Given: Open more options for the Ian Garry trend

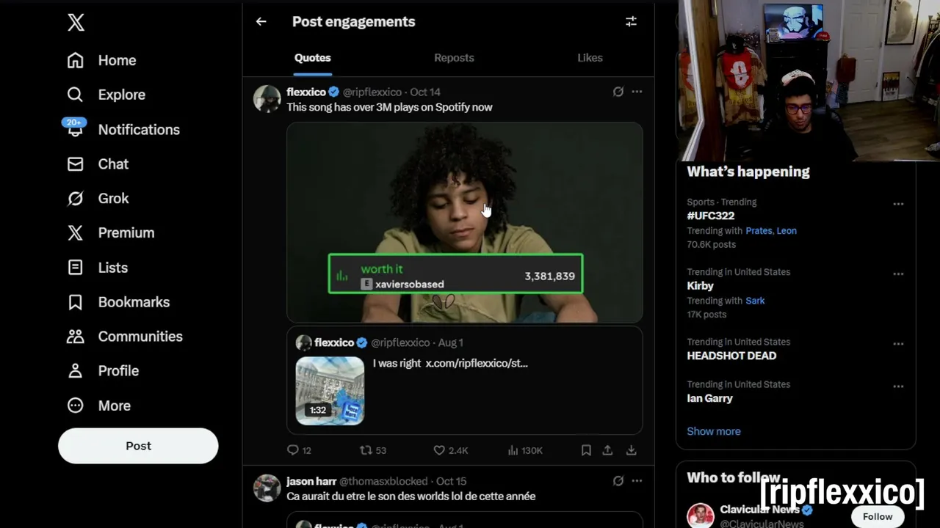Looking at the screenshot, I should coord(898,386).
